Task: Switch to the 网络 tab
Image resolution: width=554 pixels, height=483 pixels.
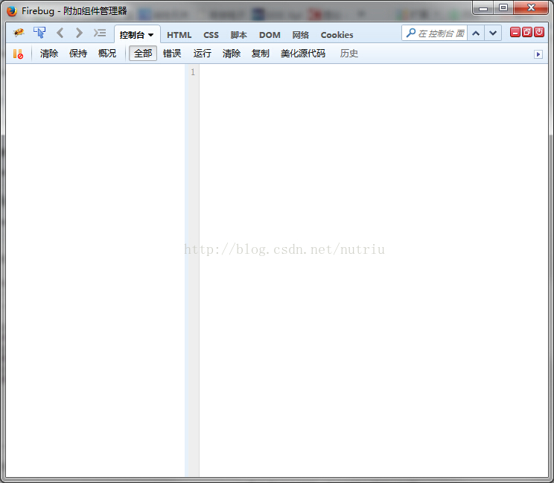Action: click(301, 35)
